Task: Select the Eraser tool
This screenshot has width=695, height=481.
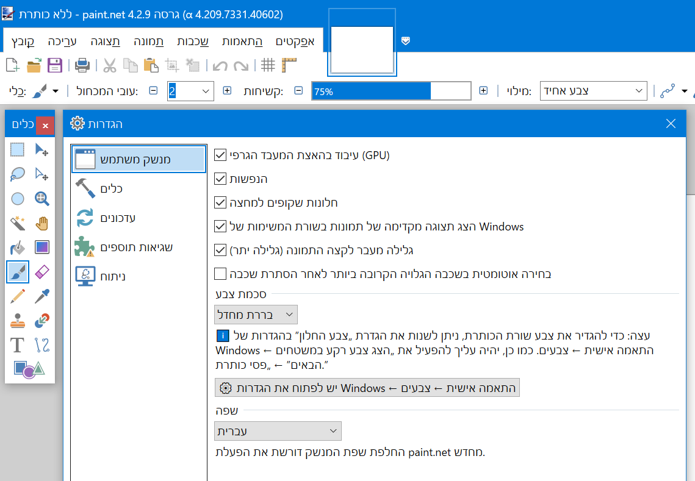Action: (41, 271)
